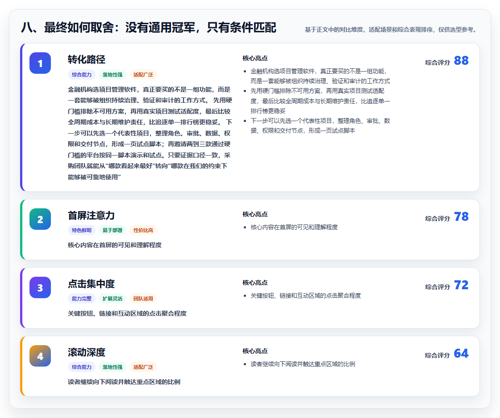The width and height of the screenshot is (500, 418).
Task: Click 综合评分 label beside score 72
Action: coord(437,287)
